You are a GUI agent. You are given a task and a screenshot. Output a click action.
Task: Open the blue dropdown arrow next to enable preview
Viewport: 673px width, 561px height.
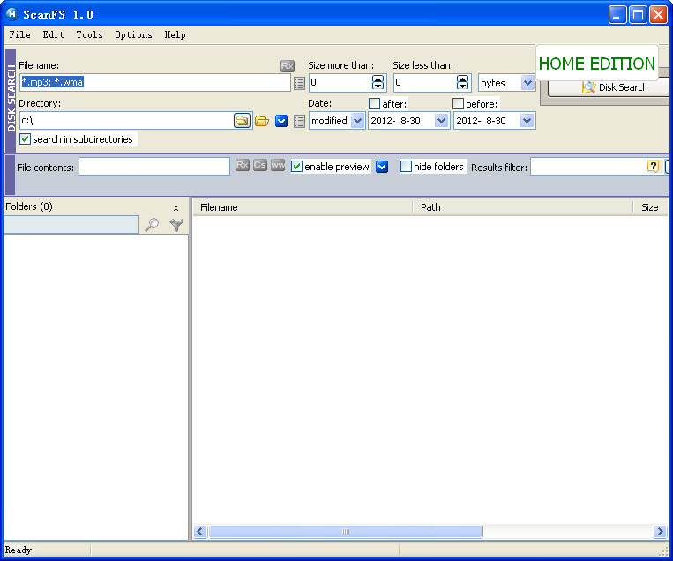click(x=382, y=167)
